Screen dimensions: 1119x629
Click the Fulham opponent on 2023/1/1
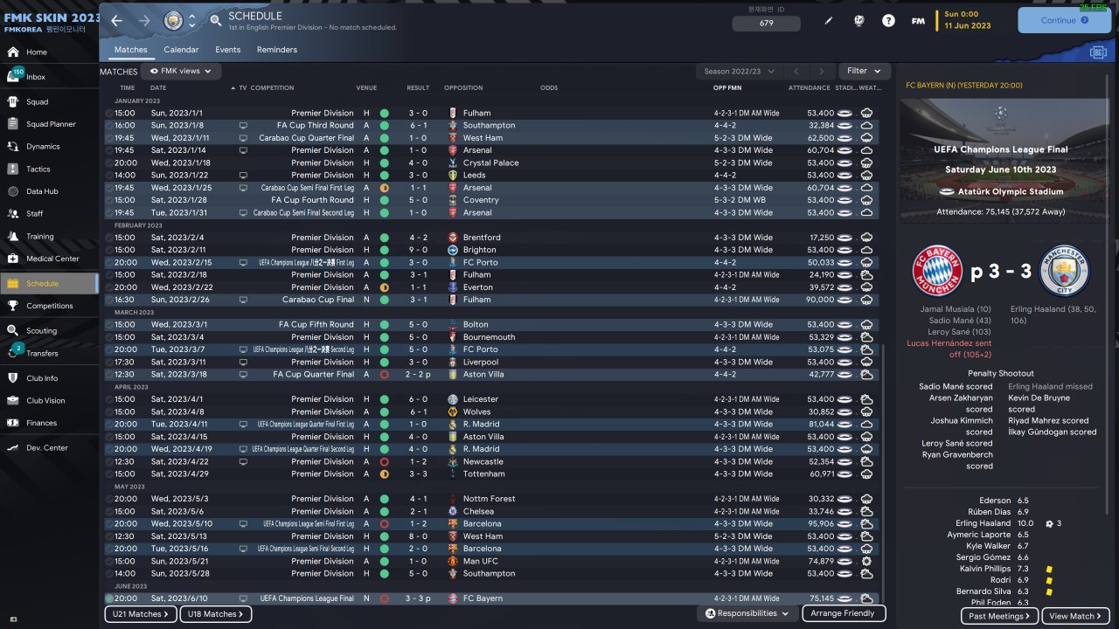tap(477, 113)
